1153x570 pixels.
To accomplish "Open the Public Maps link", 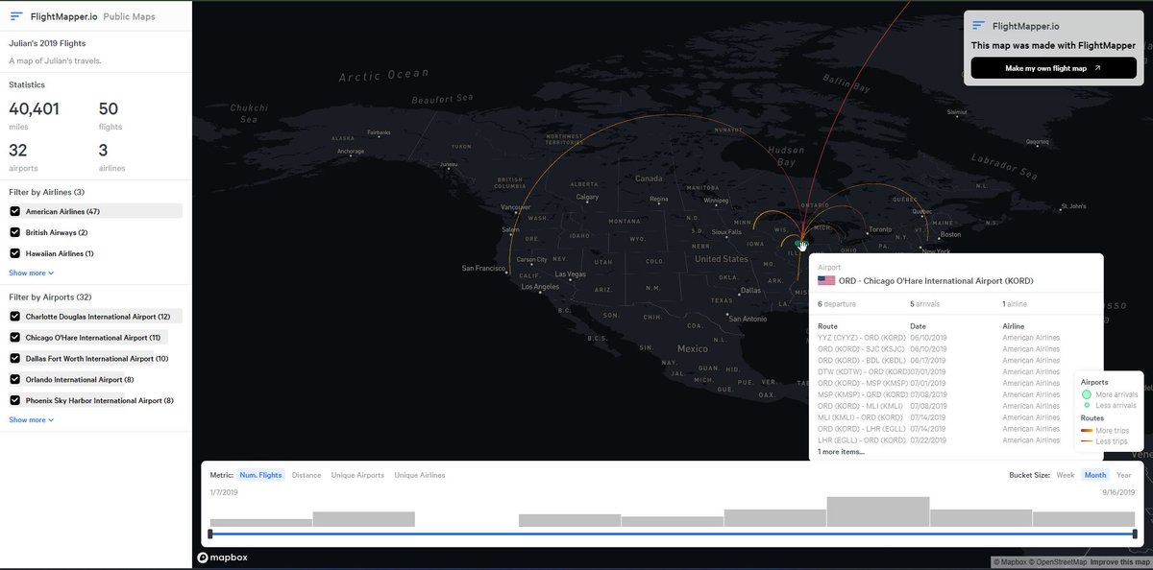I will point(129,16).
